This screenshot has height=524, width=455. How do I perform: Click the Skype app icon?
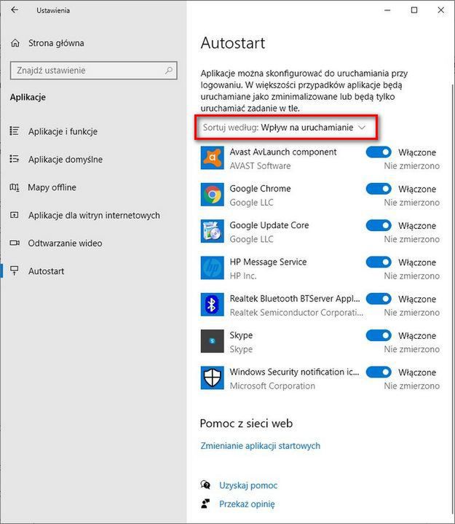tap(212, 341)
